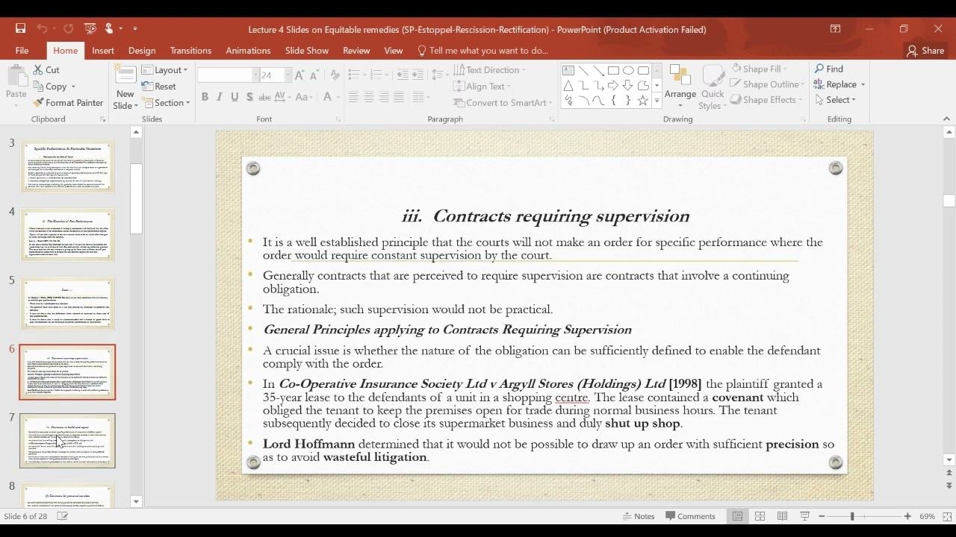The width and height of the screenshot is (956, 537).
Task: Expand the Copy dropdown arrow
Action: pyautogui.click(x=73, y=87)
